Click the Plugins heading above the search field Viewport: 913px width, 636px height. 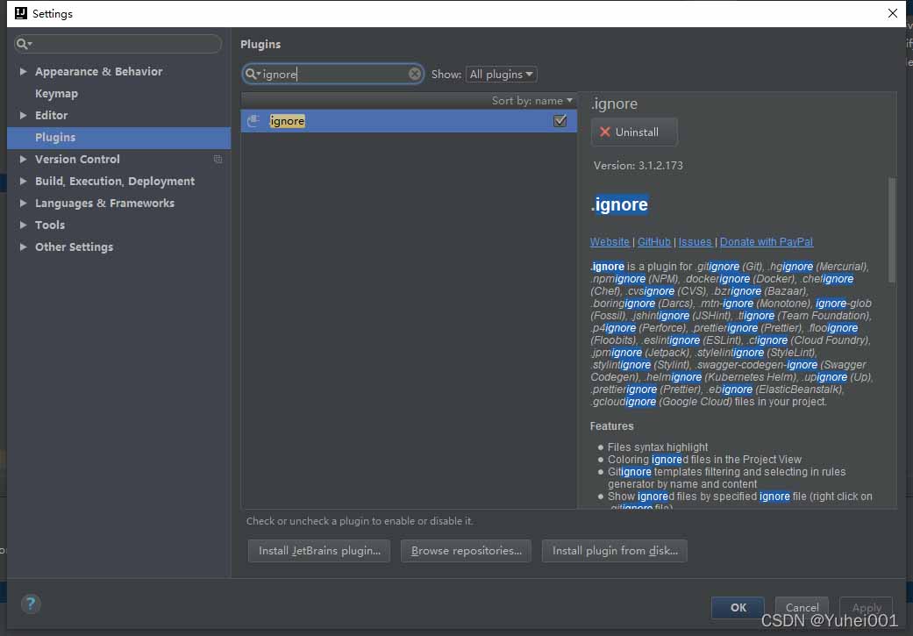[x=260, y=44]
